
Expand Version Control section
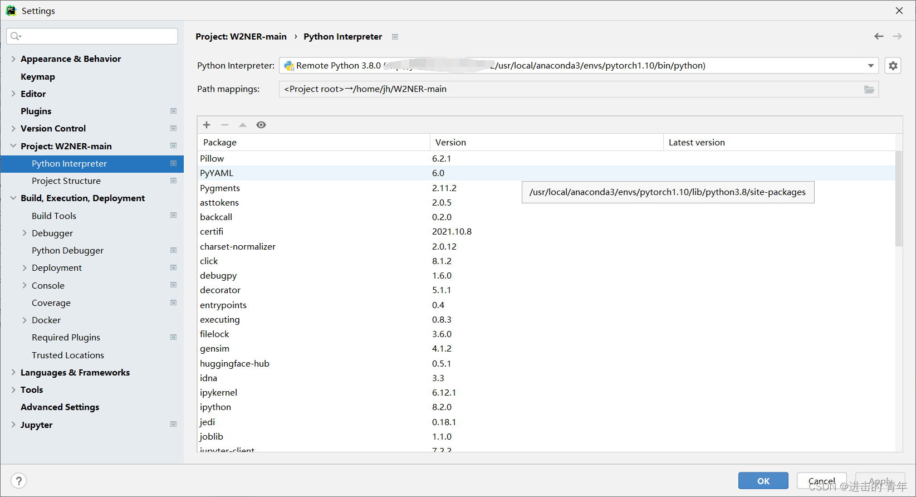(x=13, y=128)
